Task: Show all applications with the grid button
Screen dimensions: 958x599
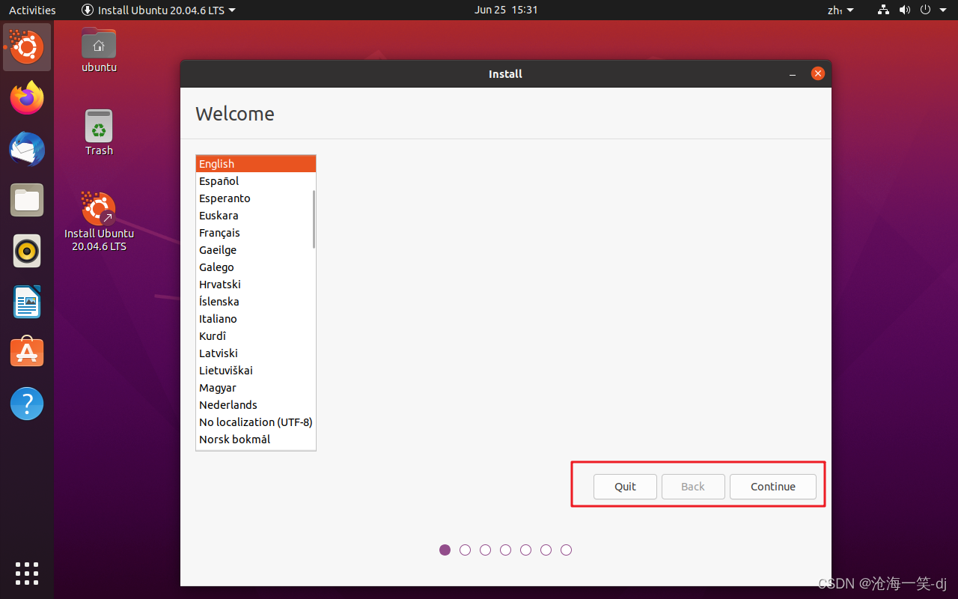Action: [x=27, y=574]
